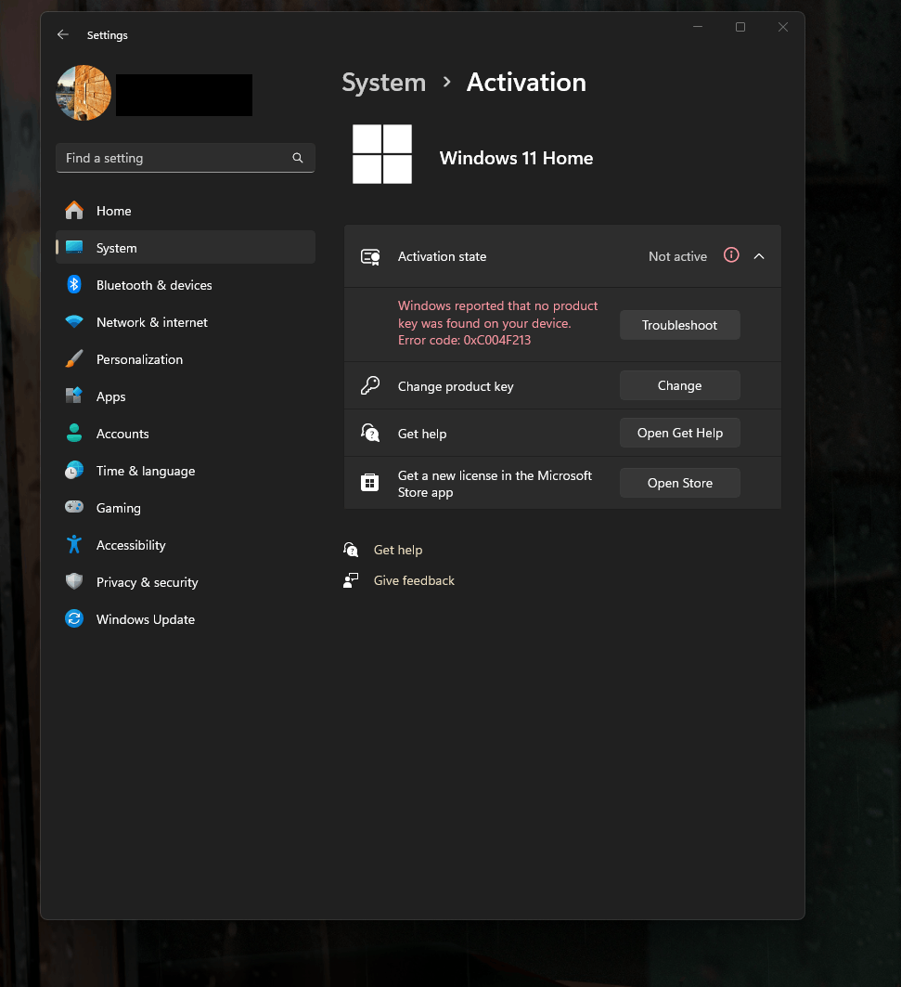Open Bluetooth & devices settings

pyautogui.click(x=154, y=285)
